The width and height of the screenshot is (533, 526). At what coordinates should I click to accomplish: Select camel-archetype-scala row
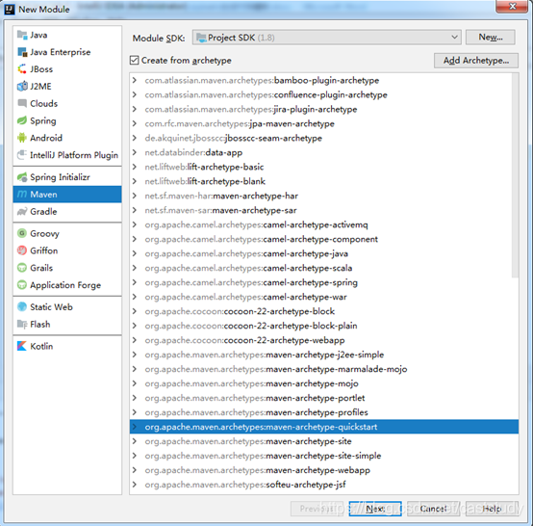click(324, 268)
